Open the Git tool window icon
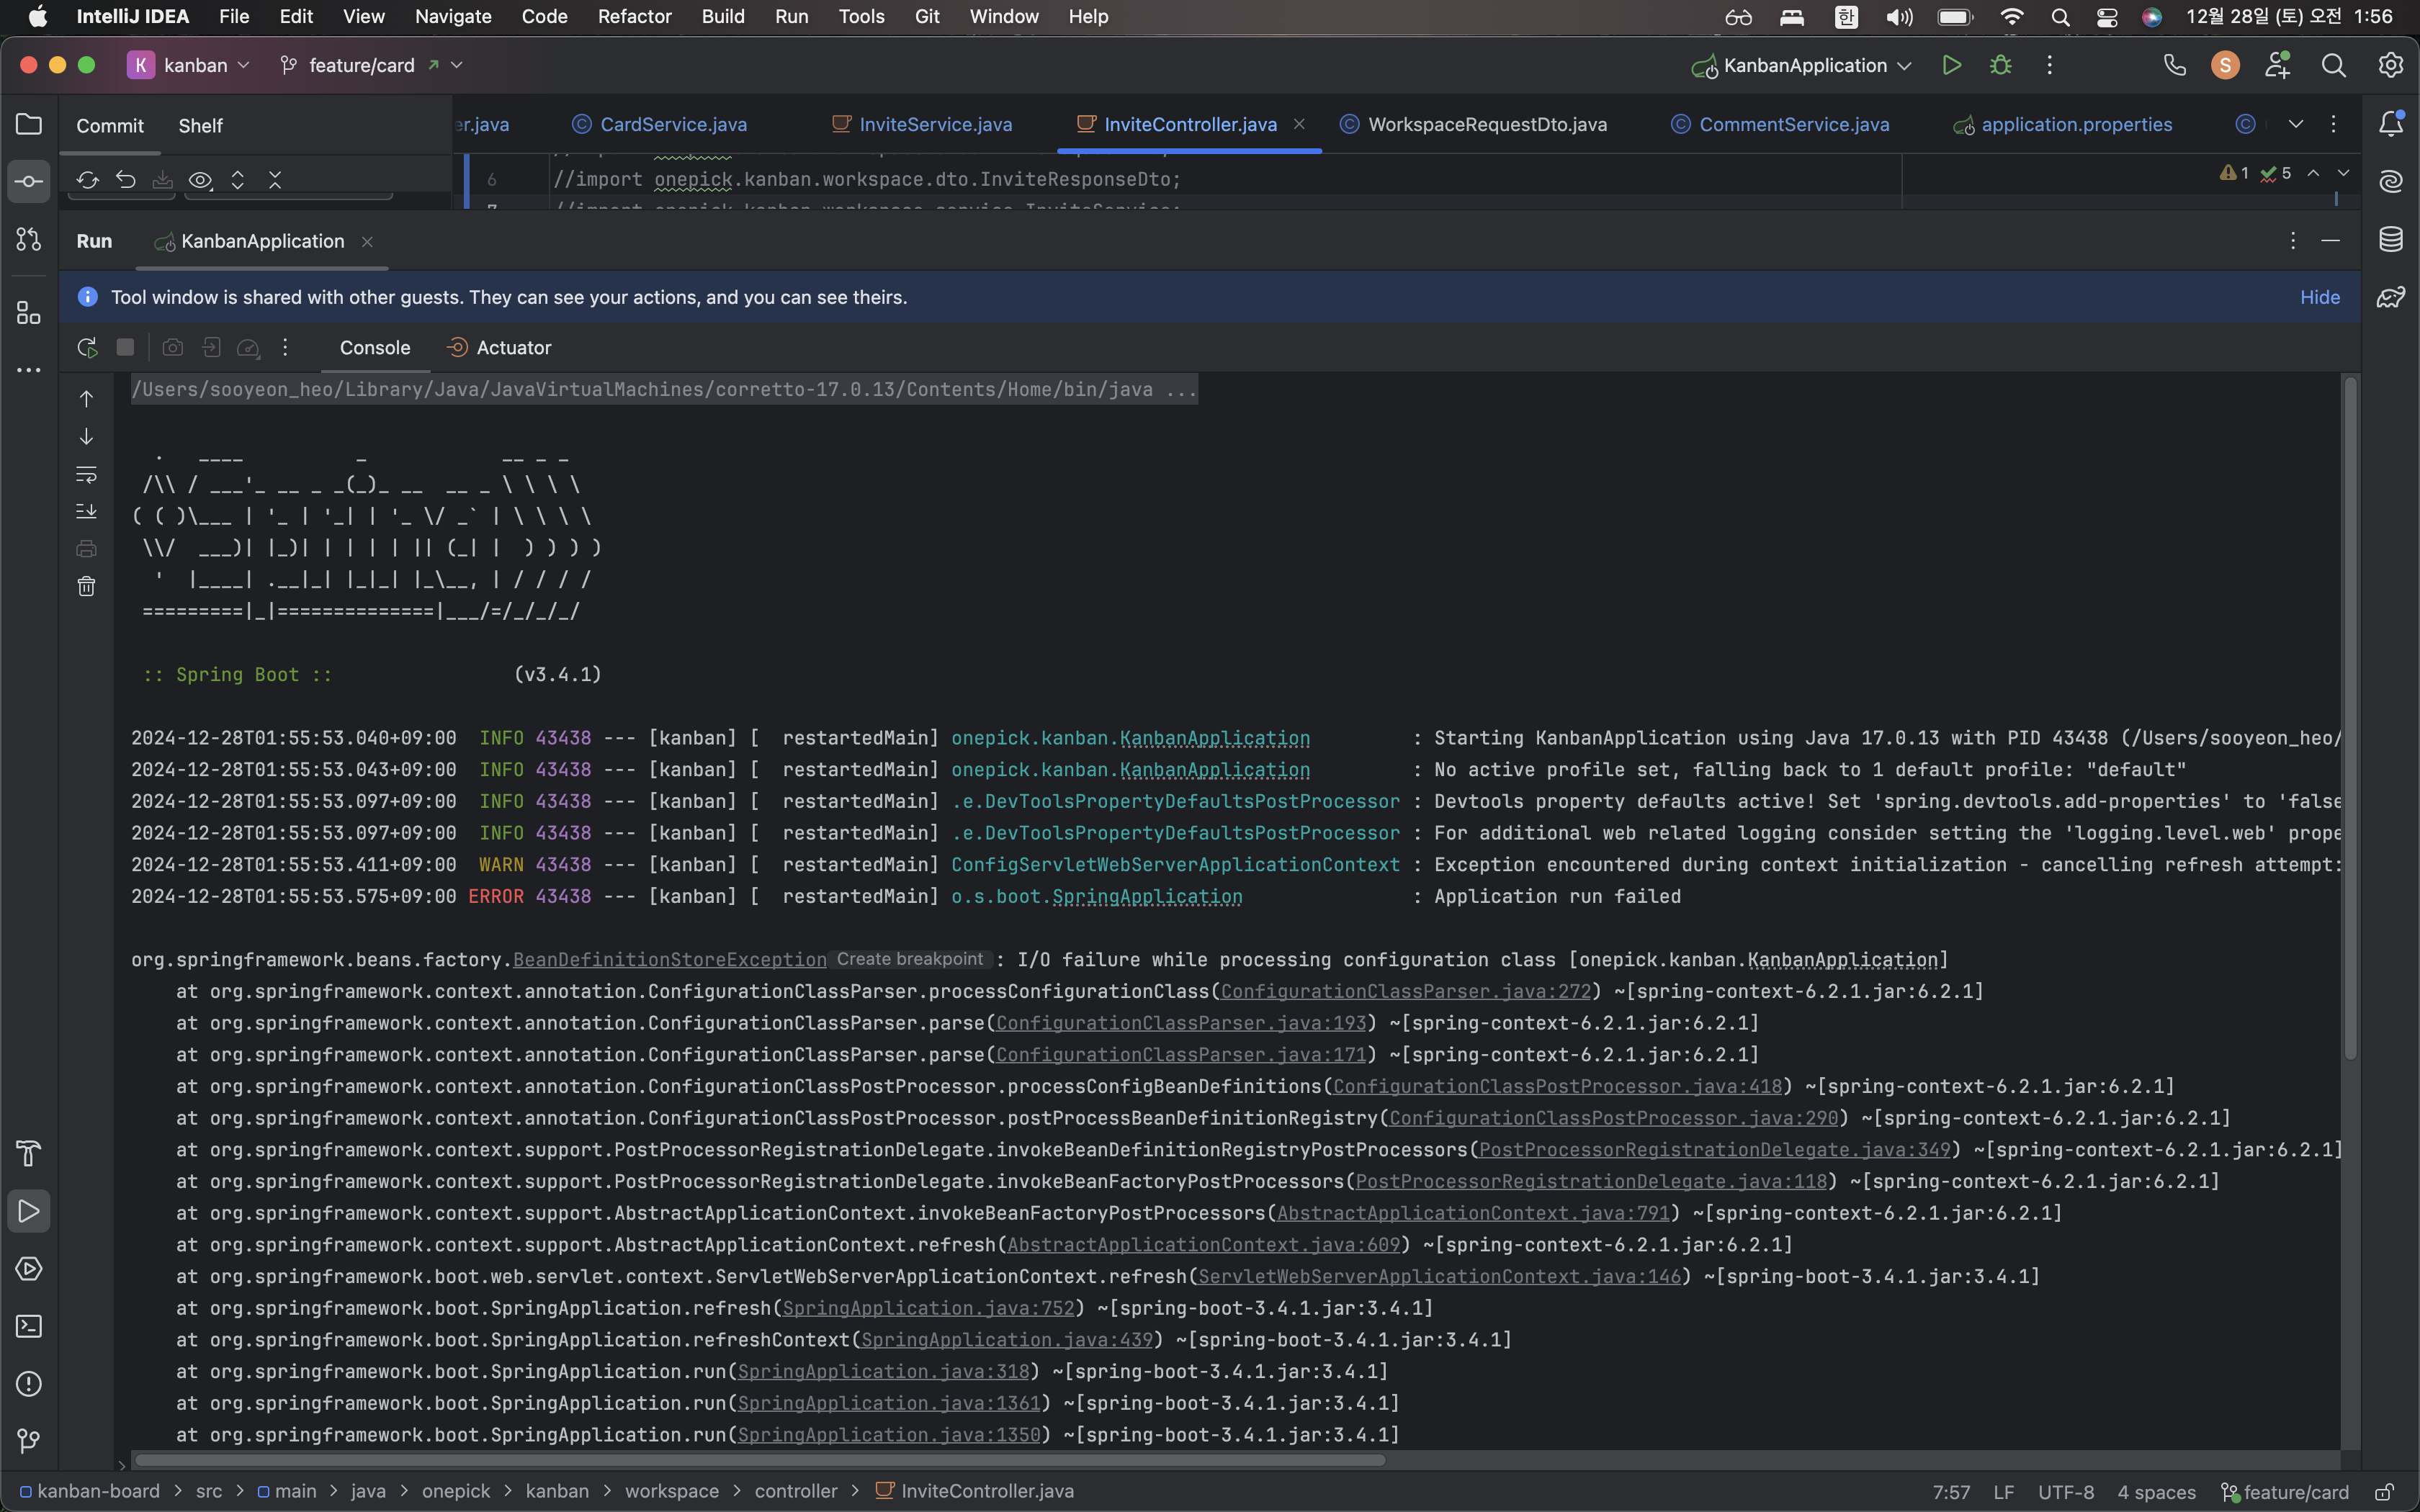This screenshot has height=1512, width=2420. [x=29, y=1441]
